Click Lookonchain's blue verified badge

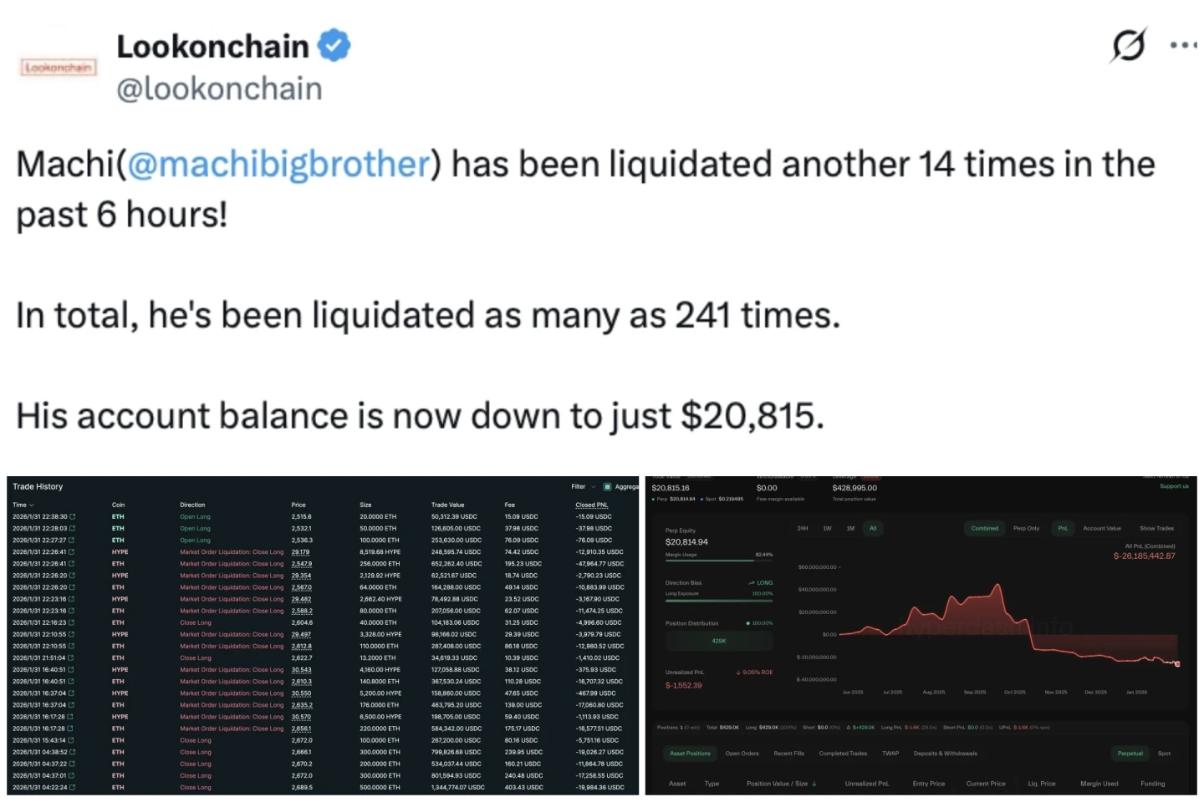point(334,45)
